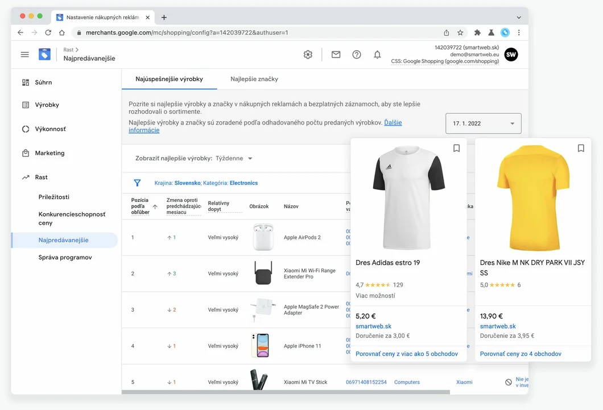Click the Kategória: Electronics filter chip
The height and width of the screenshot is (410, 603).
[x=230, y=183]
